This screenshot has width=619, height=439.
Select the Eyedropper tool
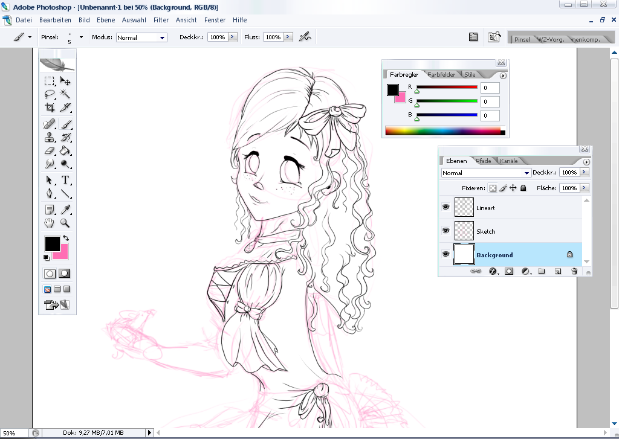(x=65, y=210)
